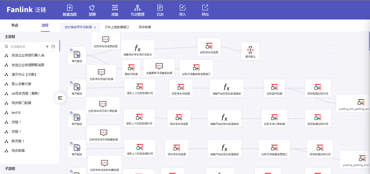
Task: Click the 导出 export icon
Action: pyautogui.click(x=205, y=8)
